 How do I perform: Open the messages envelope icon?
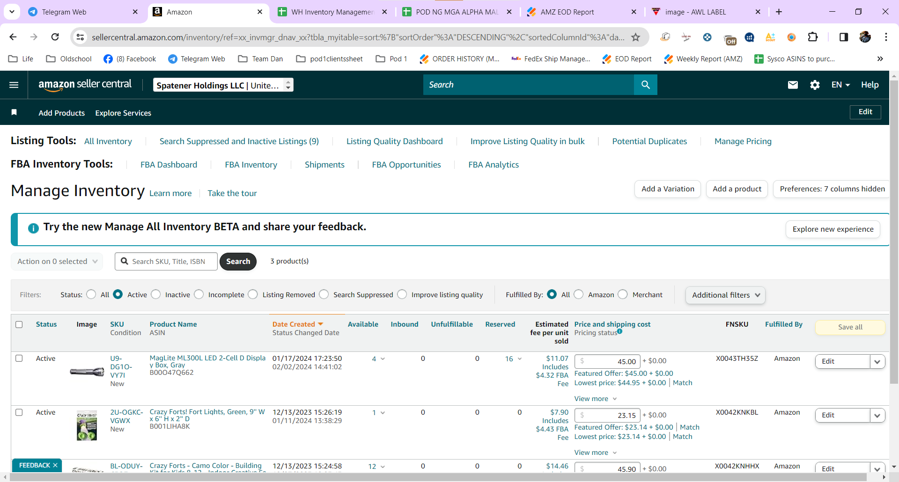793,85
